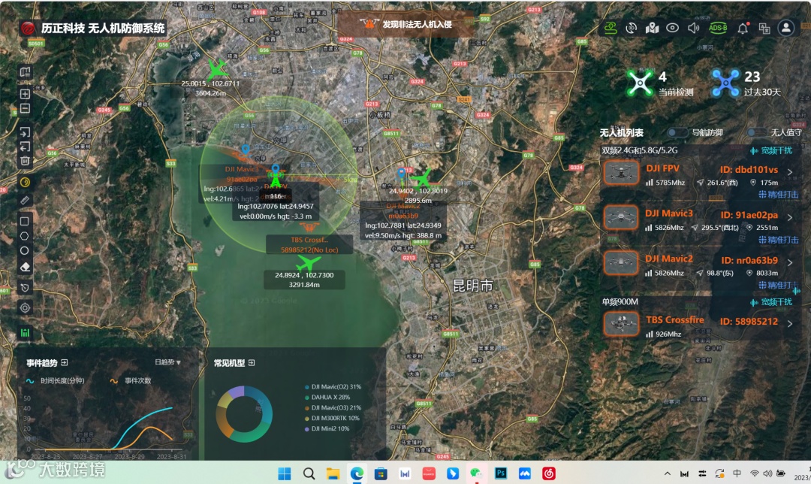The width and height of the screenshot is (811, 484).
Task: Expand the DJI Mavic3 row chevron
Action: [790, 217]
